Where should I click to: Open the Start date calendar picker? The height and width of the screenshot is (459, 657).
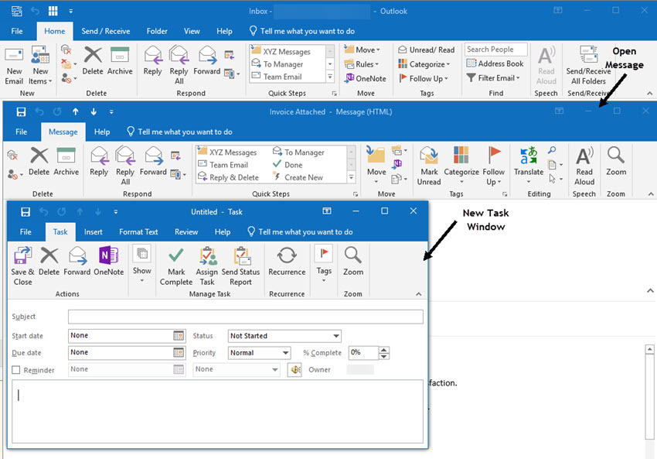tap(179, 336)
